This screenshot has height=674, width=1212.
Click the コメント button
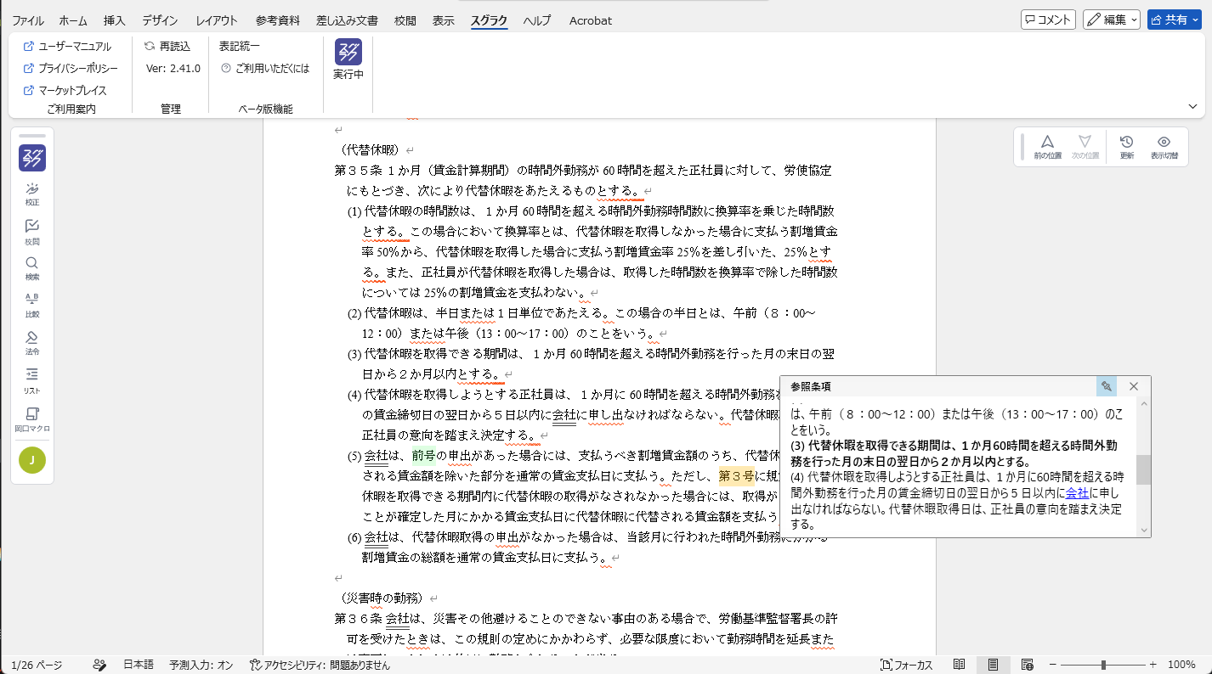1049,20
